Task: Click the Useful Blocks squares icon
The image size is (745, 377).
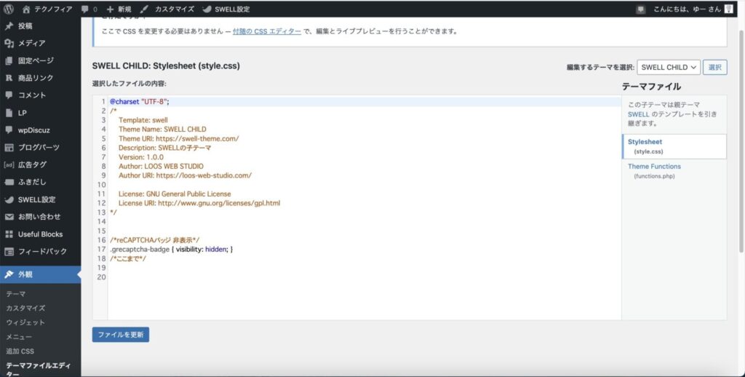Action: tap(9, 234)
